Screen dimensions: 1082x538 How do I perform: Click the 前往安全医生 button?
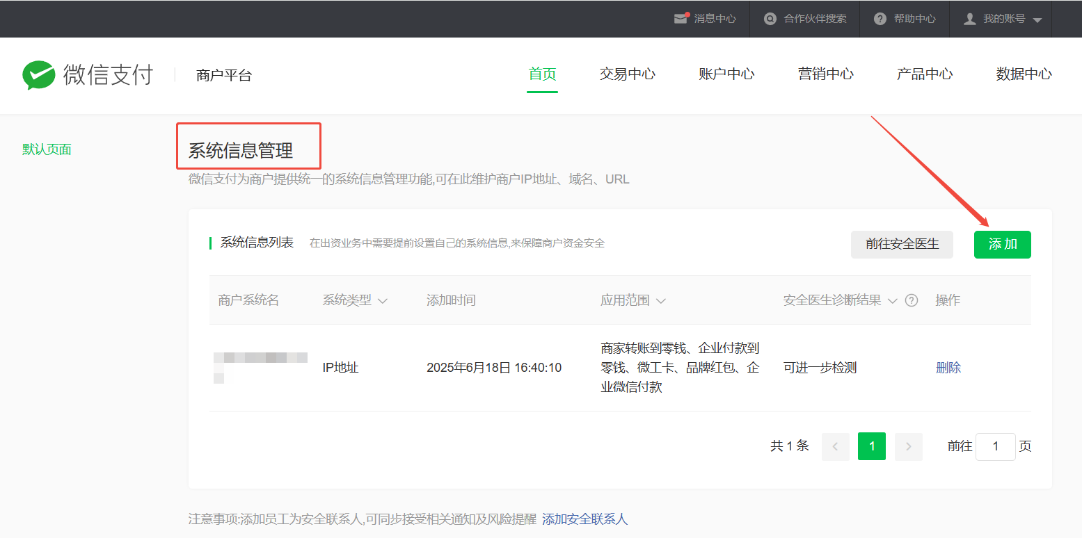(902, 244)
